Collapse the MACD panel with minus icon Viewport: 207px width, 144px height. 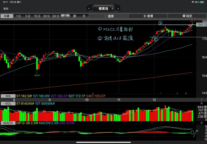click(201, 123)
